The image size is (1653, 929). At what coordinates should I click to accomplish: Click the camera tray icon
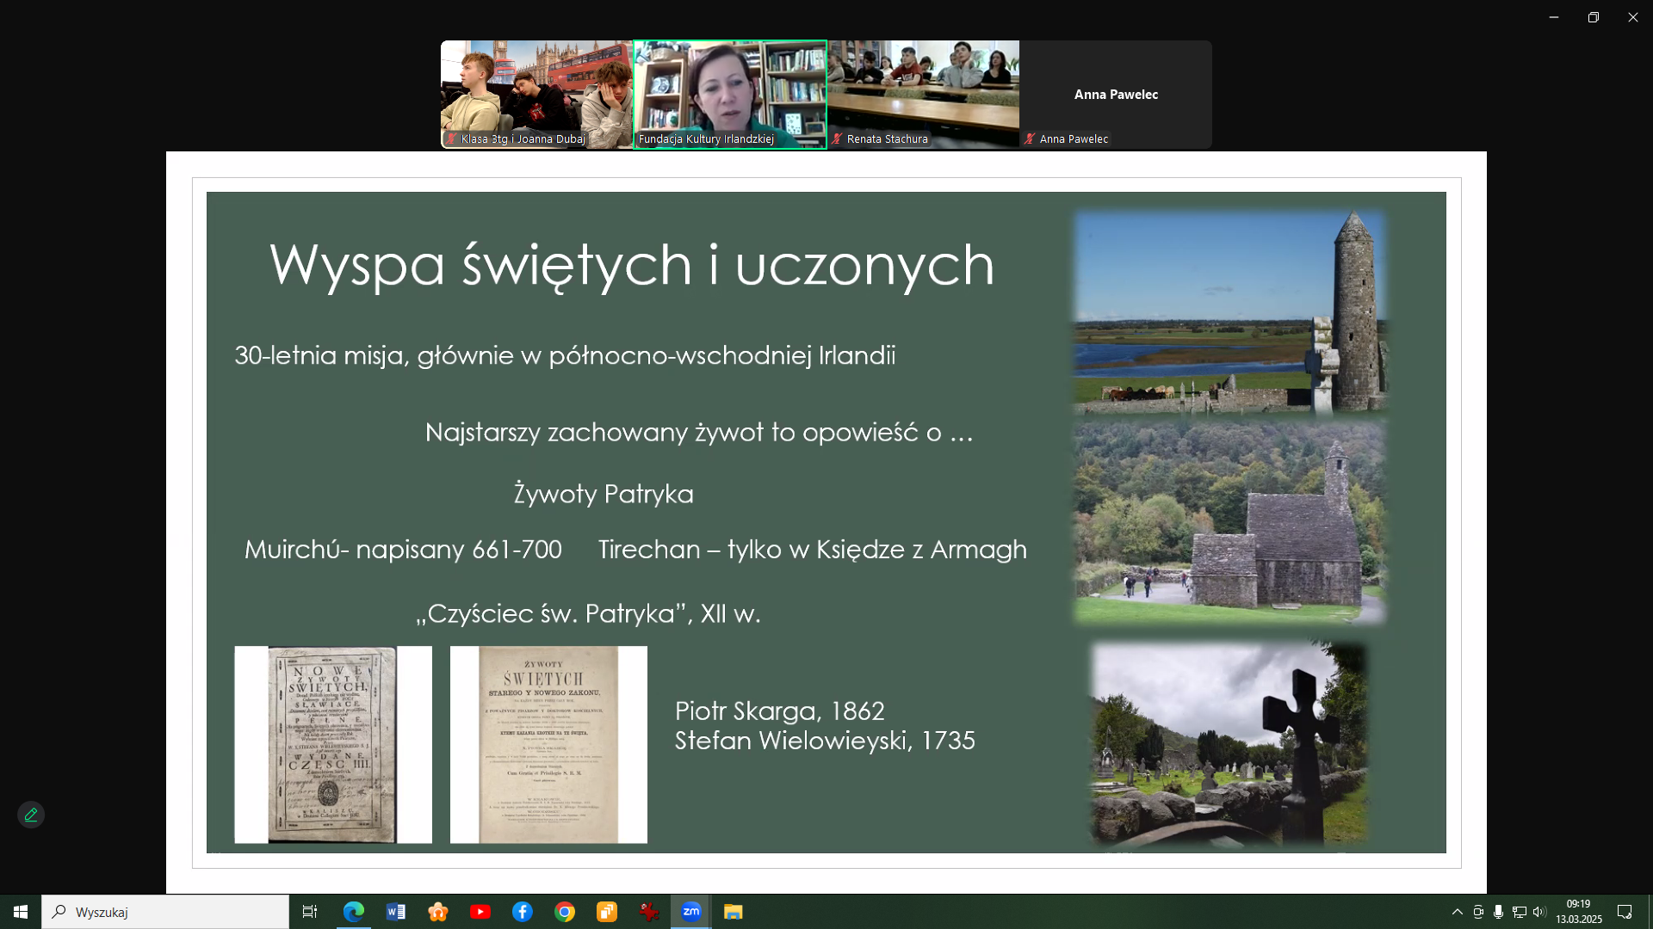[x=1477, y=912]
